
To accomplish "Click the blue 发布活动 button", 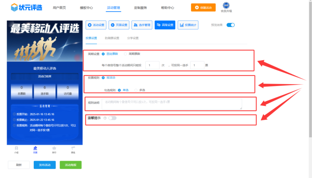I will click(45, 165).
